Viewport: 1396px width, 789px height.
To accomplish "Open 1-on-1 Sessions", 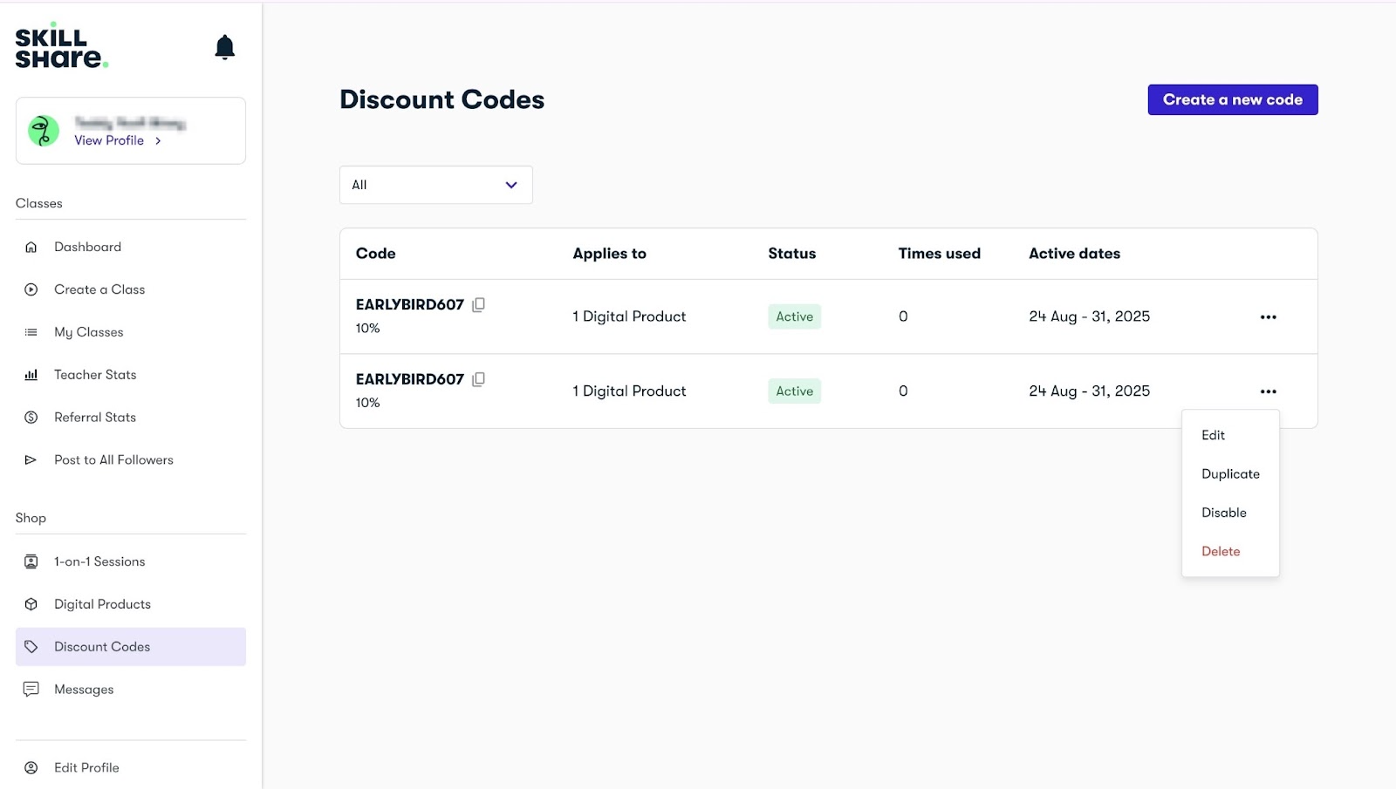I will [x=99, y=561].
